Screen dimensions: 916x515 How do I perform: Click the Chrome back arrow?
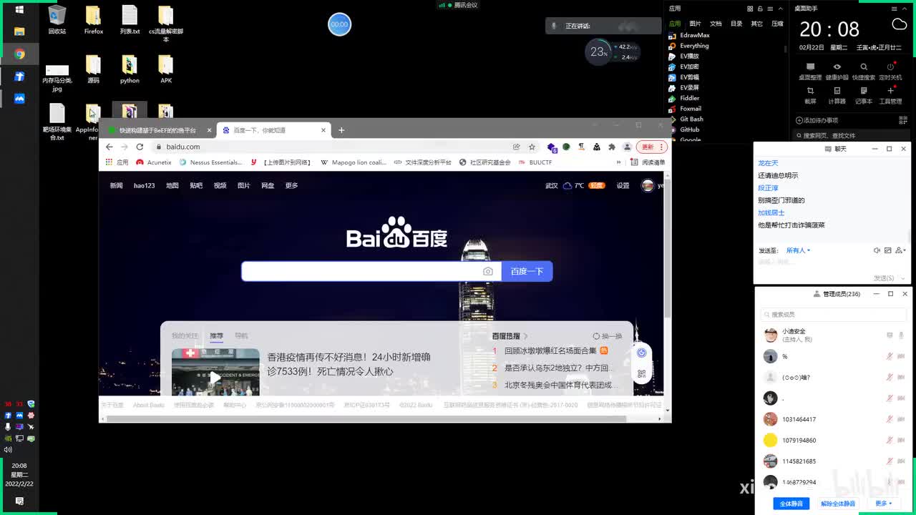coord(109,147)
